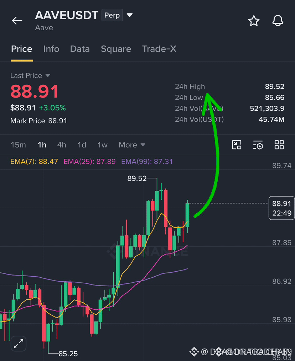
Task: Tap the 85.98 price axis label
Action: click(281, 320)
